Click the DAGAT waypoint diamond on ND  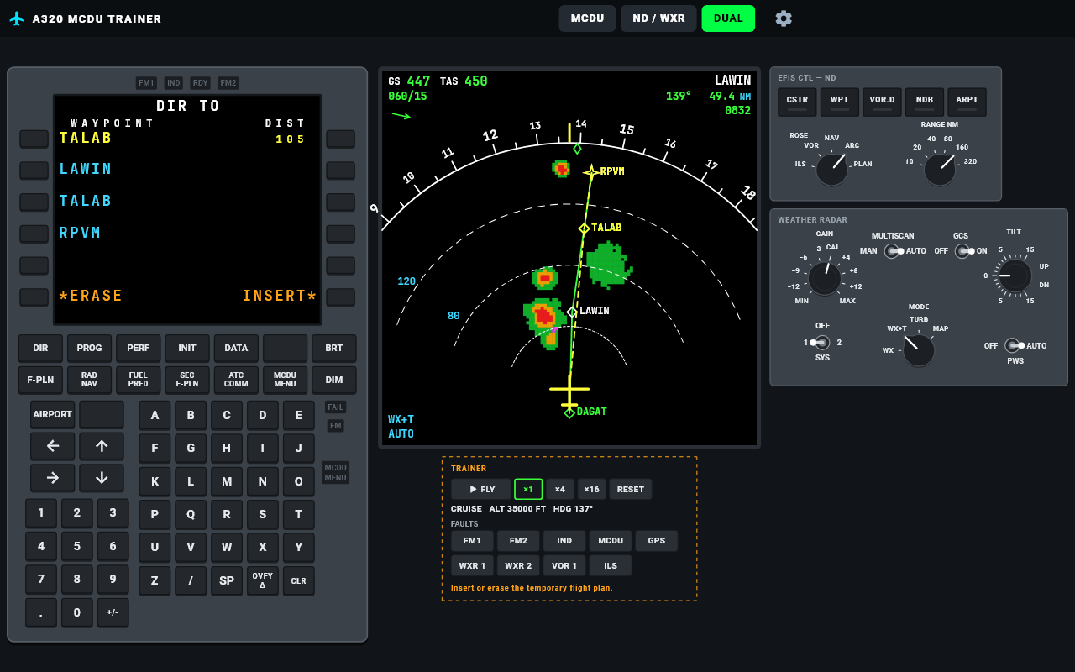(x=569, y=412)
